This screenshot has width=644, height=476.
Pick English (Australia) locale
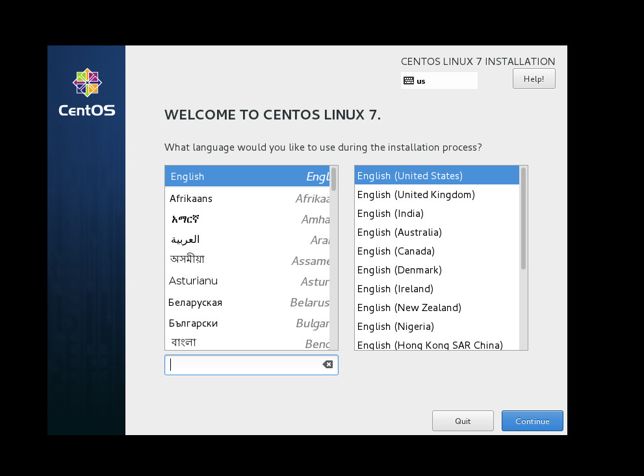[x=399, y=232]
